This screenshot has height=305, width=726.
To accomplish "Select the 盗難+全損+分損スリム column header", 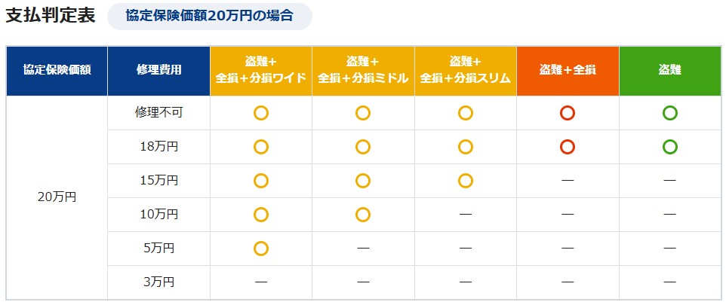I will [x=465, y=70].
